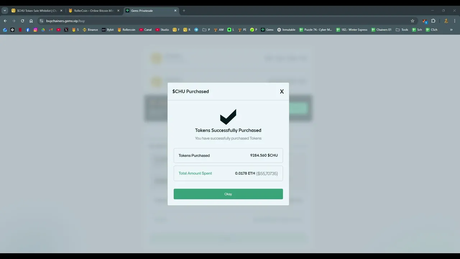The height and width of the screenshot is (259, 460).
Task: Open the PE bookmark
Action: pyautogui.click(x=242, y=30)
